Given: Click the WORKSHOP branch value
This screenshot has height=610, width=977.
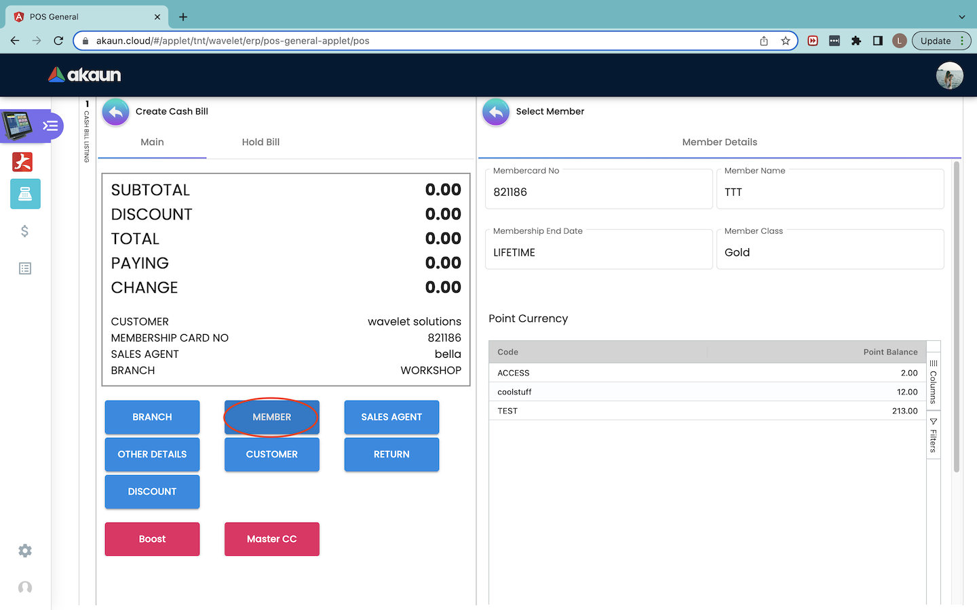Looking at the screenshot, I should [x=431, y=370].
